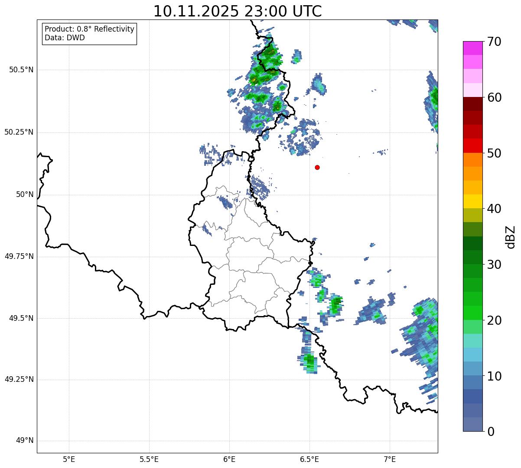Screen dimensions: 521x468
Task: Click the 'Data: DWD' text
Action: (65, 38)
